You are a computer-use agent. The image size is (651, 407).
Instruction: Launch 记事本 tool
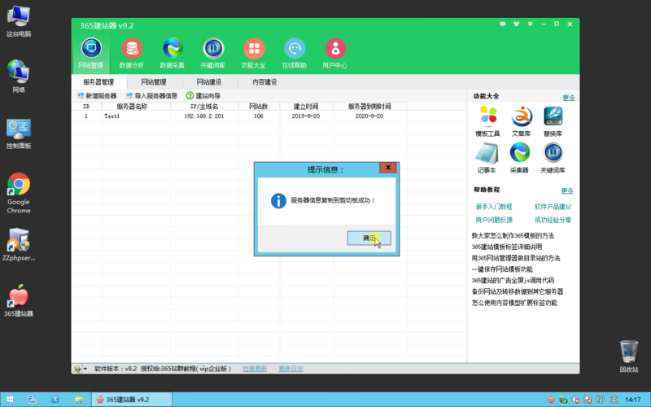tap(487, 158)
